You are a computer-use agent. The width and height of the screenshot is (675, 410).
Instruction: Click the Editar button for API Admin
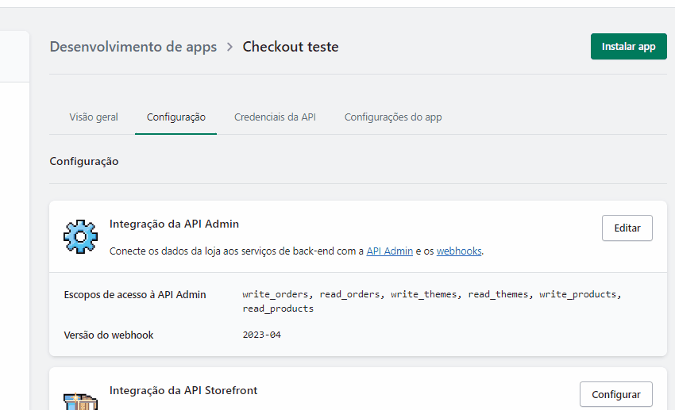pyautogui.click(x=627, y=228)
